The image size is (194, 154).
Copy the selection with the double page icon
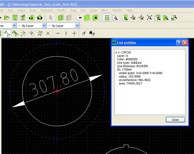click(87, 18)
